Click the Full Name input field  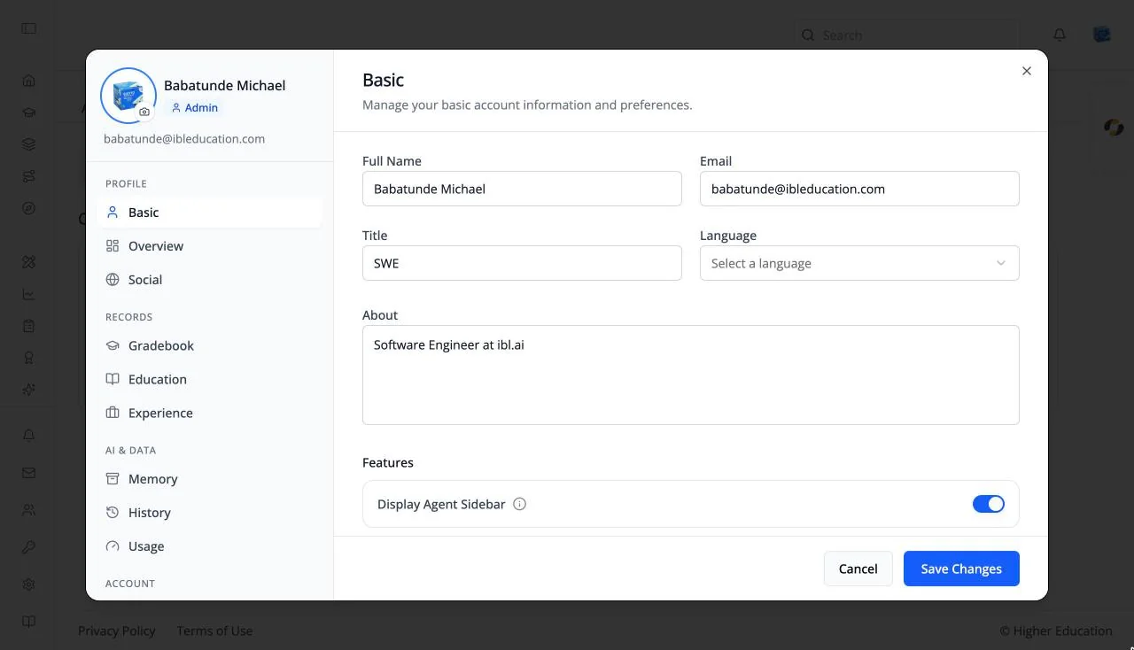(522, 189)
